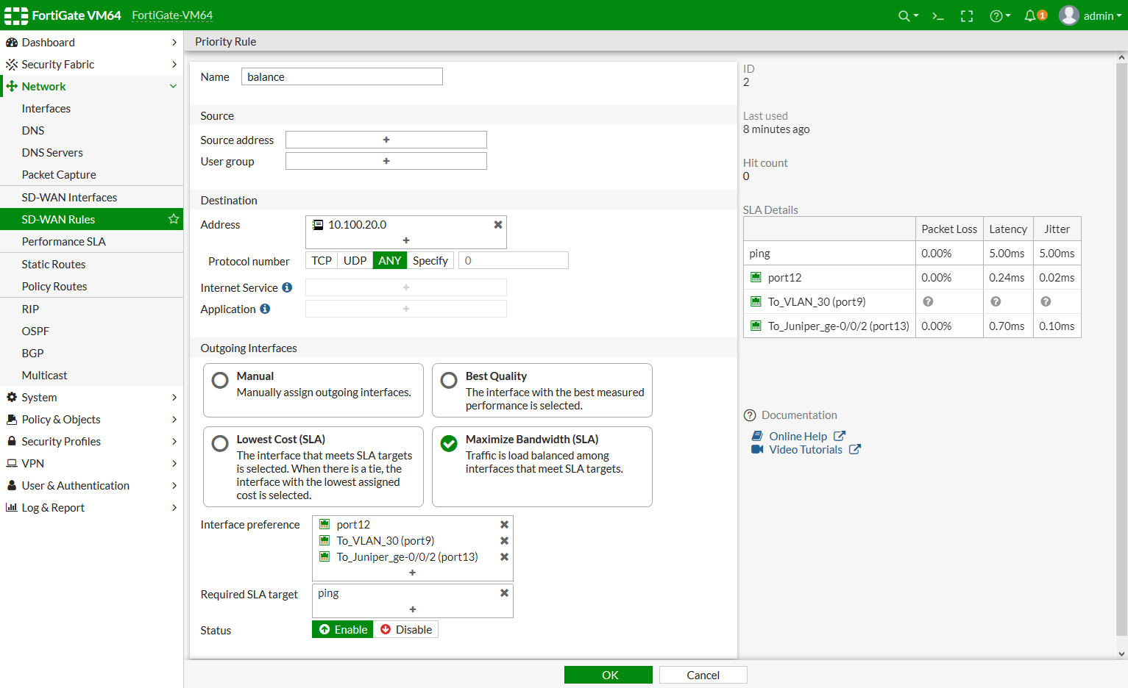Add a required SLA target
The height and width of the screenshot is (688, 1128).
click(x=413, y=609)
